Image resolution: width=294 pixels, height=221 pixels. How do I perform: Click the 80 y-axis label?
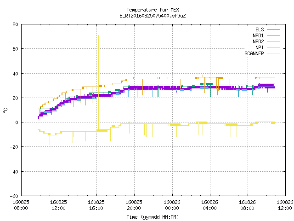16,24
